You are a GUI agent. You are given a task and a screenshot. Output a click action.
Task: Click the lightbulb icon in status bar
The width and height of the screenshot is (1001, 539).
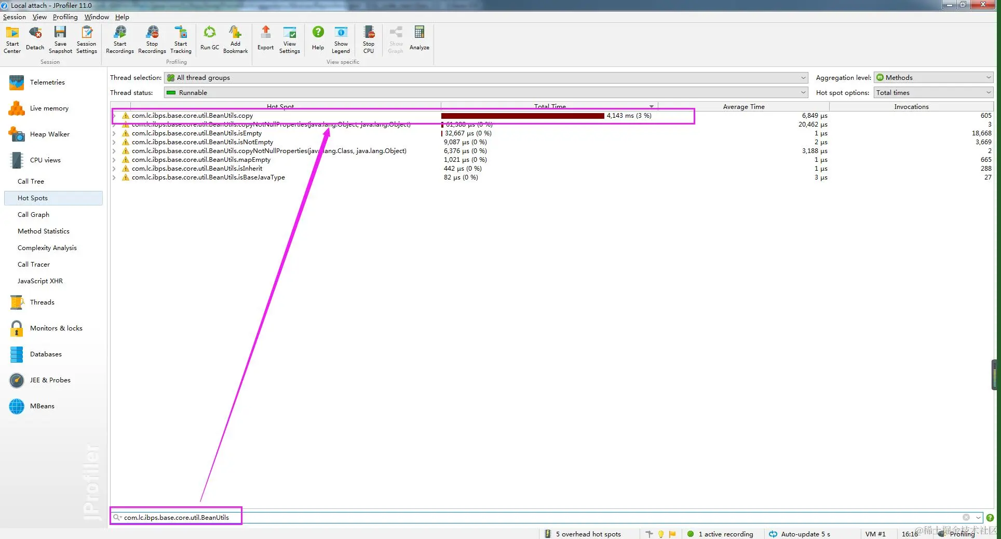tap(661, 534)
